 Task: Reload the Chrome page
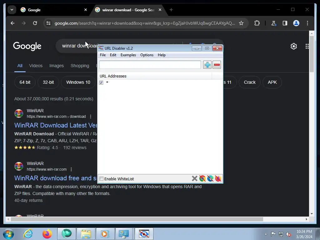pos(35,23)
